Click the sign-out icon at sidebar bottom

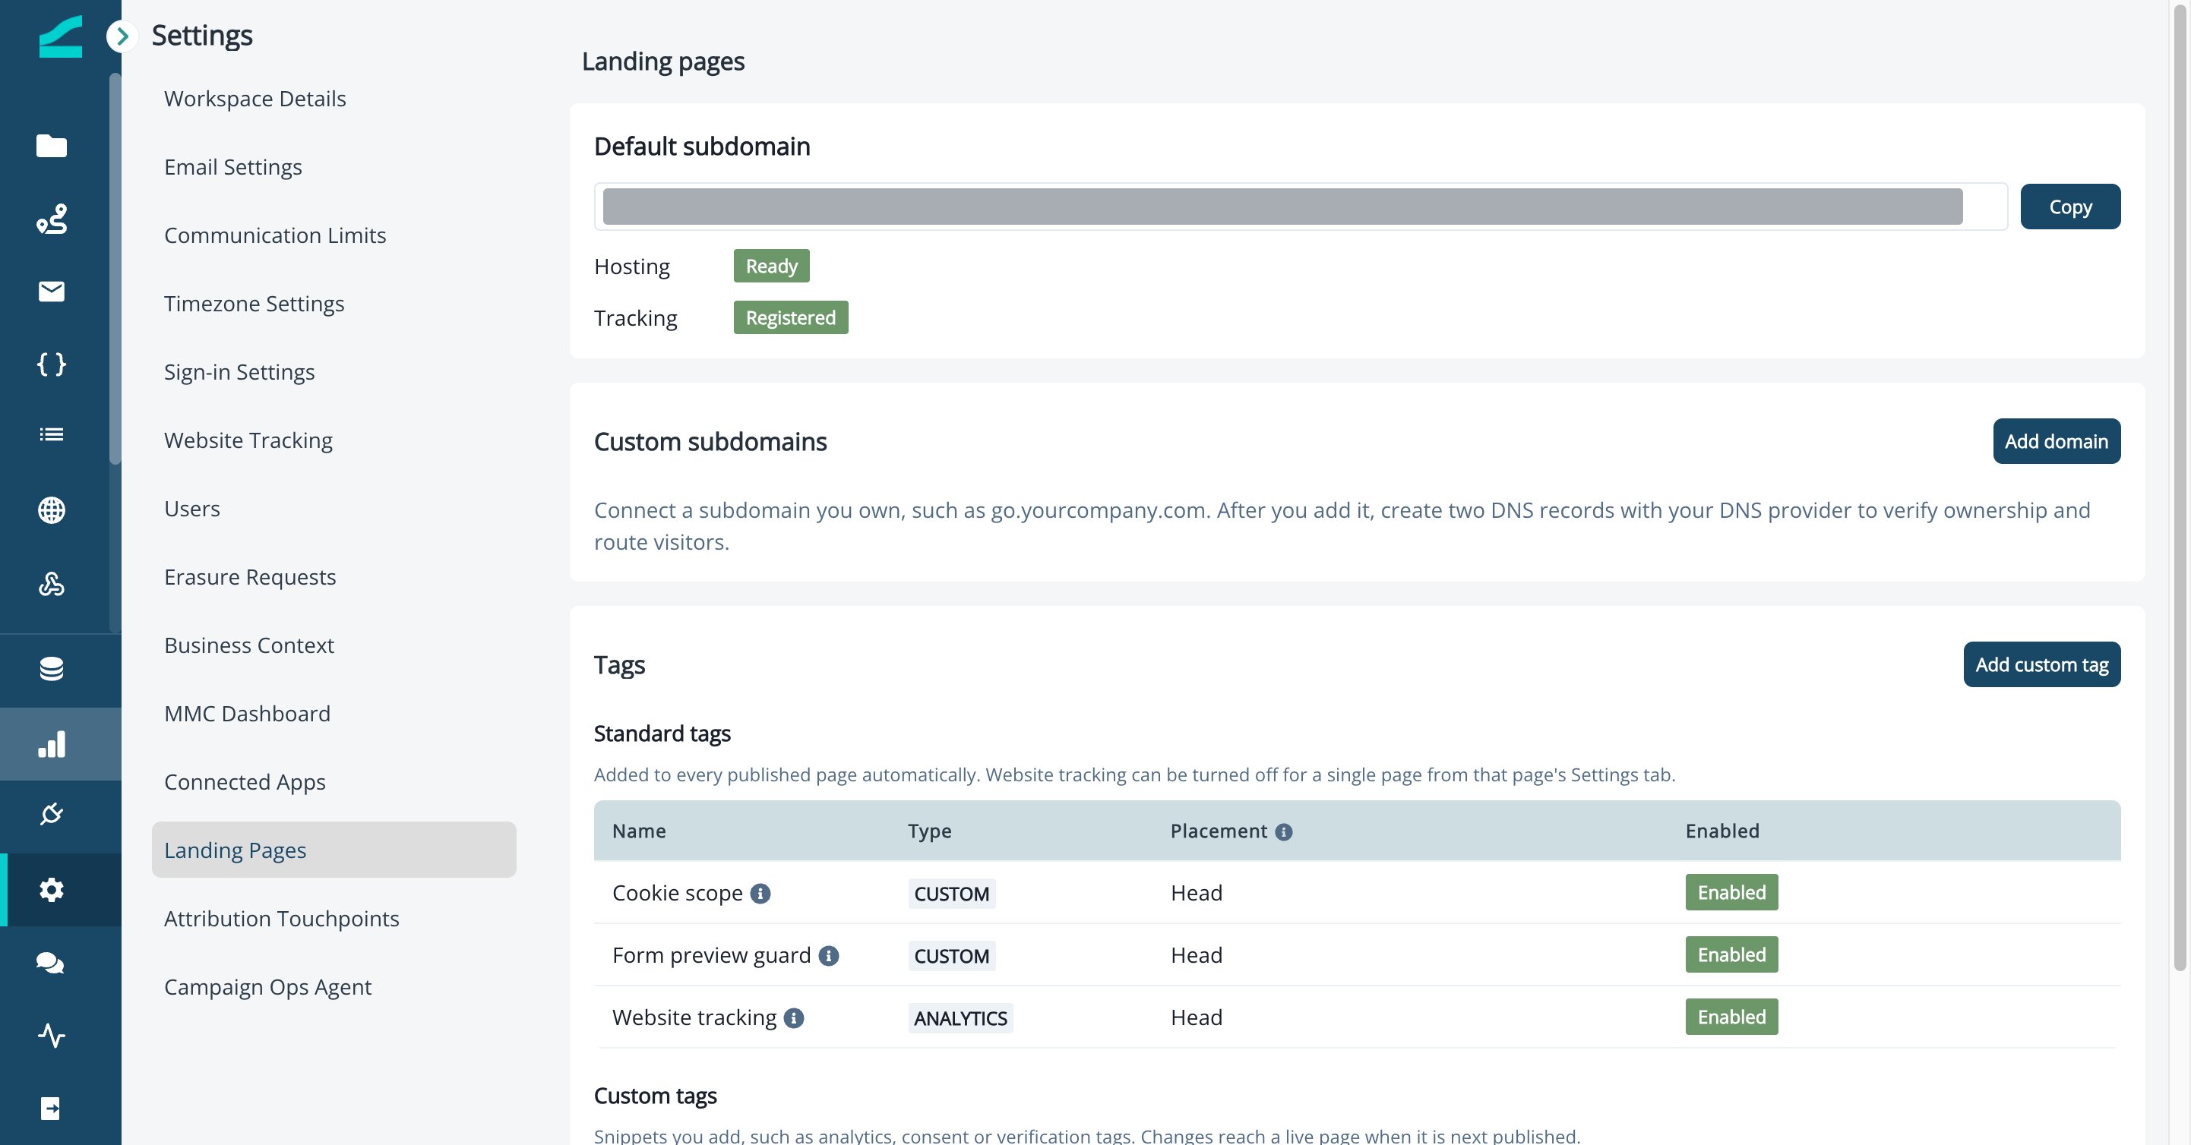point(51,1109)
